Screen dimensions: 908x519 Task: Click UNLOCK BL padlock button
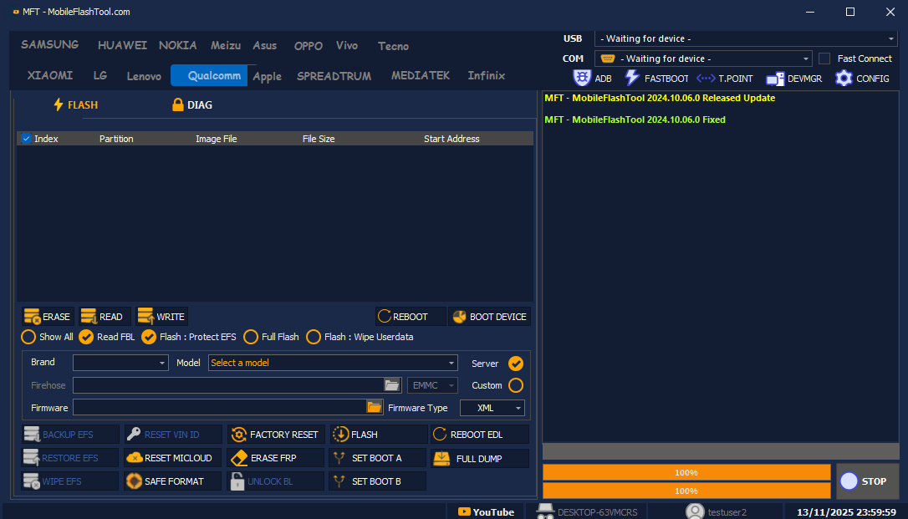tap(275, 481)
